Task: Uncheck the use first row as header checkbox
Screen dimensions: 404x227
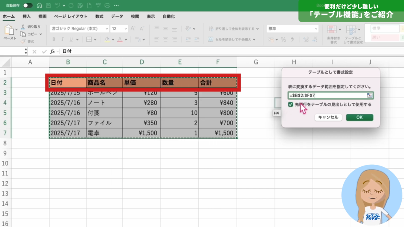Action: pos(291,105)
